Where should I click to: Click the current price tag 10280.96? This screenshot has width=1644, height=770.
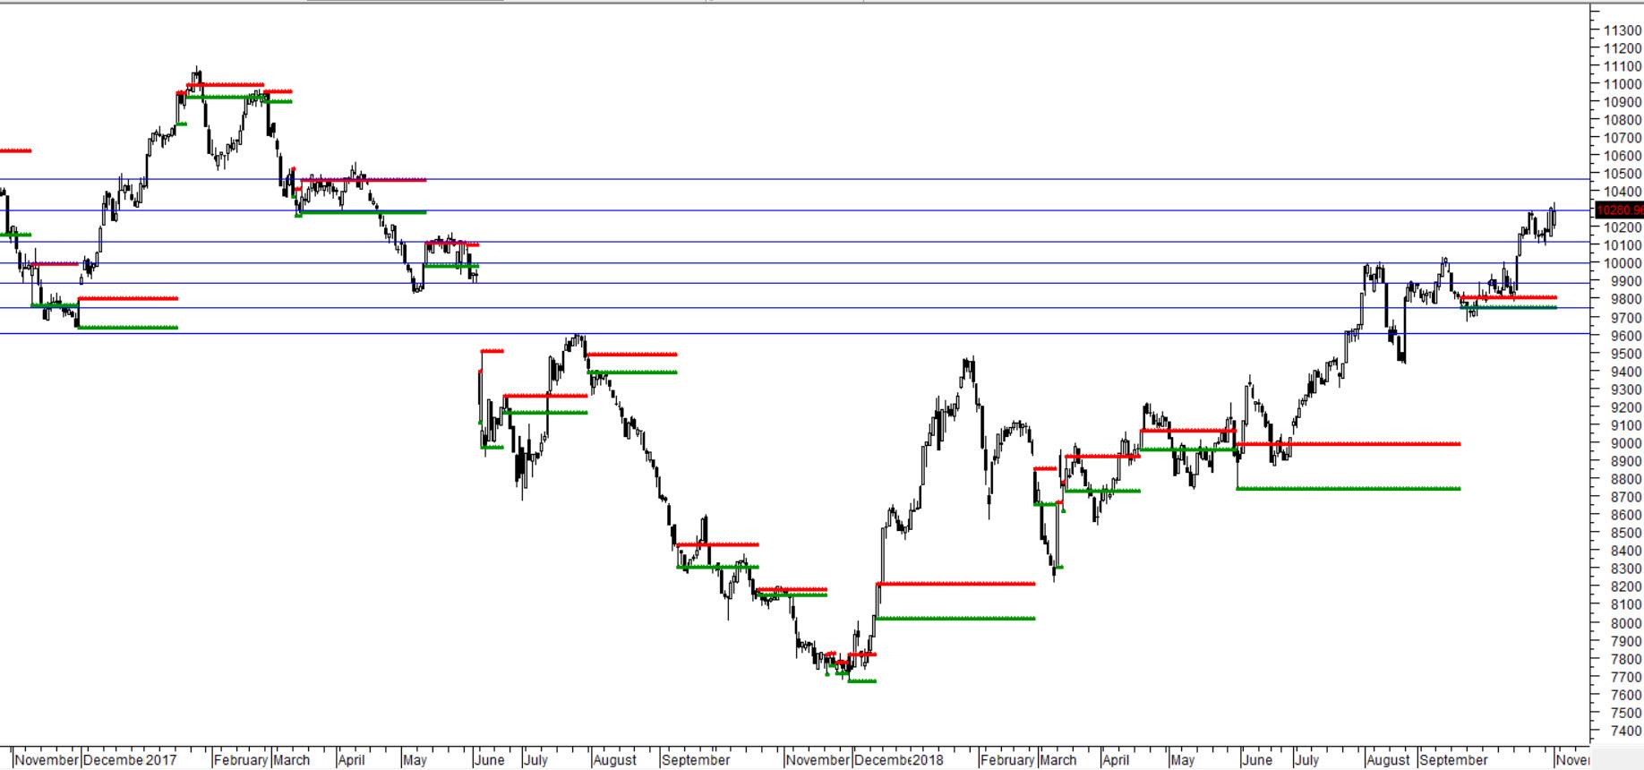pos(1620,210)
